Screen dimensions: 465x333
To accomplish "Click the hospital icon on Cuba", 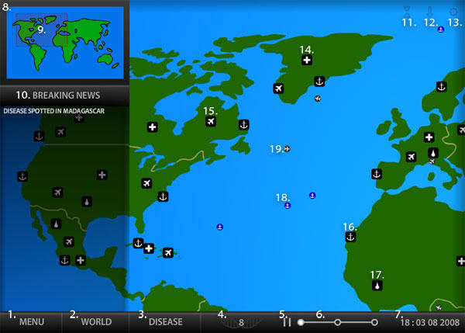I will (149, 248).
